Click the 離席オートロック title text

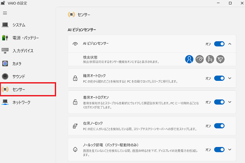pos(94,76)
